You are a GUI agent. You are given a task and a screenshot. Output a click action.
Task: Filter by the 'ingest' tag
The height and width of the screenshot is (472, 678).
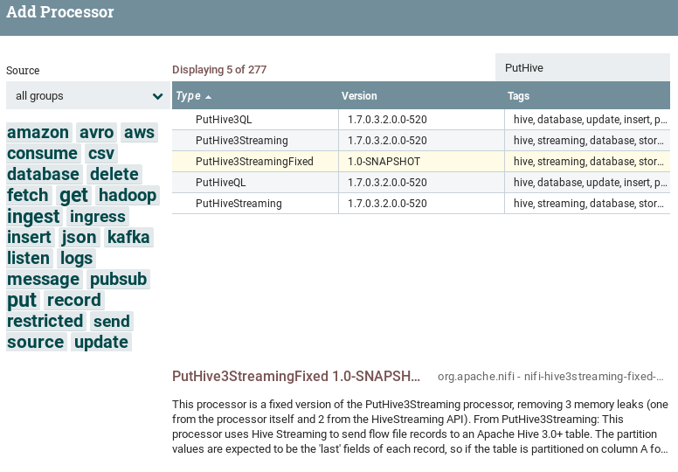(33, 216)
